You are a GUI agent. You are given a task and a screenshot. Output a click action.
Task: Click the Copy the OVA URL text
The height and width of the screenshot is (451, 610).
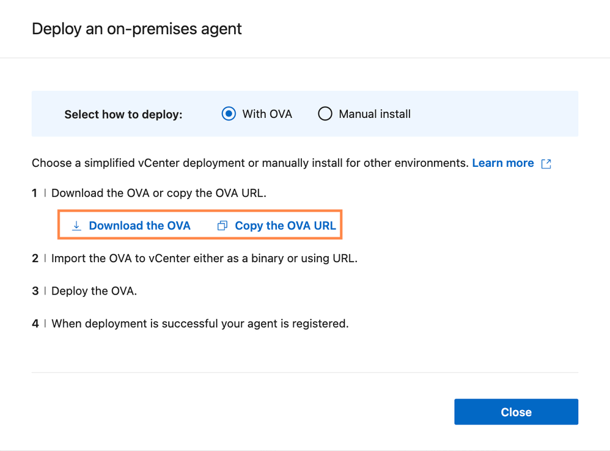(285, 226)
